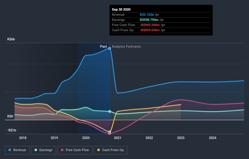Toggle the Earnings legend button
Image resolution: width=249 pixels, height=159 pixels.
tap(43, 150)
